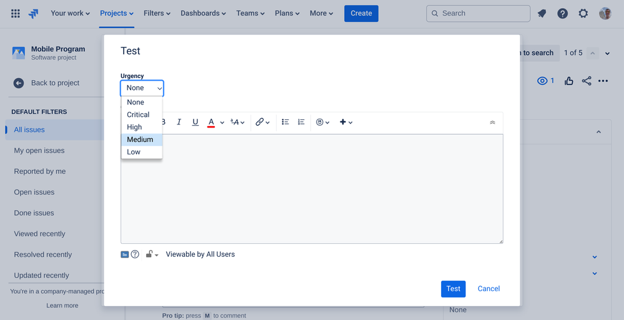The image size is (624, 320).
Task: Select Medium in the Urgency list
Action: tap(142, 139)
